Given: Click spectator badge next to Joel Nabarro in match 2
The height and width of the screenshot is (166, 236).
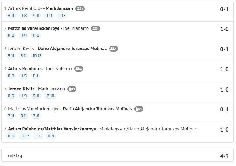Looking at the screenshot, I should click(96, 29).
